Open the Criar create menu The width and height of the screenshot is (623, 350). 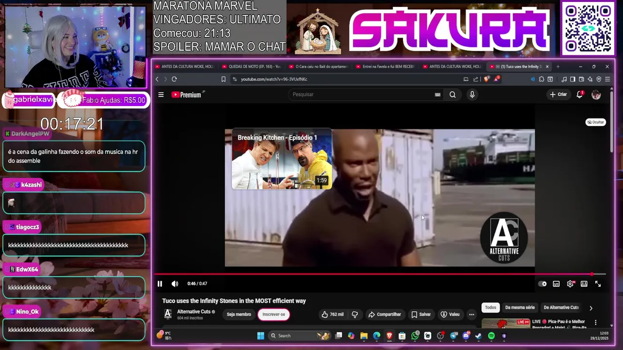click(558, 95)
